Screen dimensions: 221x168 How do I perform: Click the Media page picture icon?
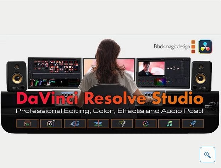click(27, 123)
